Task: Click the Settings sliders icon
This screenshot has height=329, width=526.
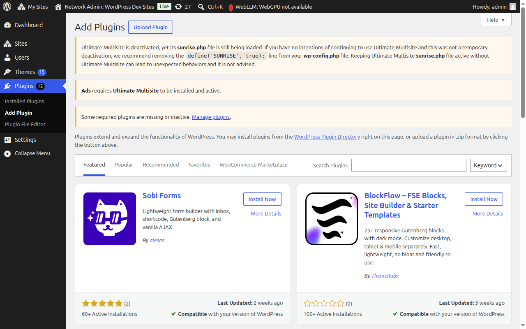Action: point(7,140)
